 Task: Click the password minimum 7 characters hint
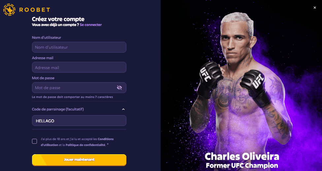click(72, 97)
